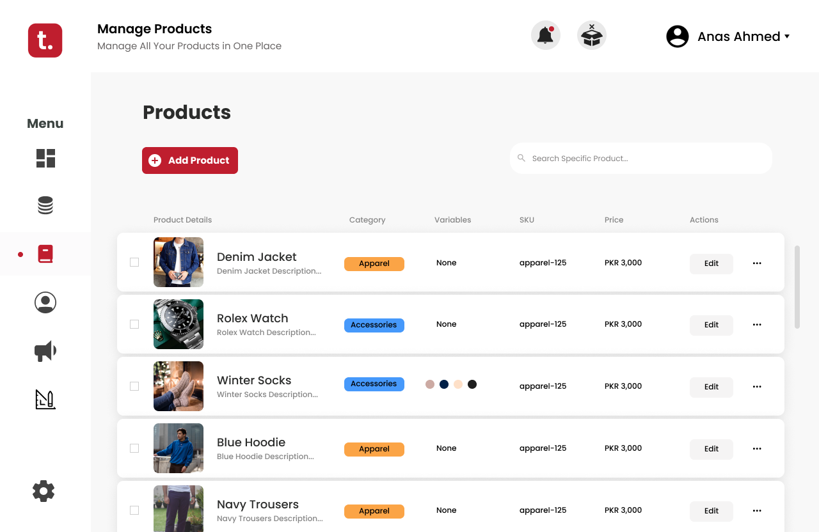This screenshot has width=819, height=532.
Task: Open the ruler and pencil design icon
Action: tap(45, 399)
